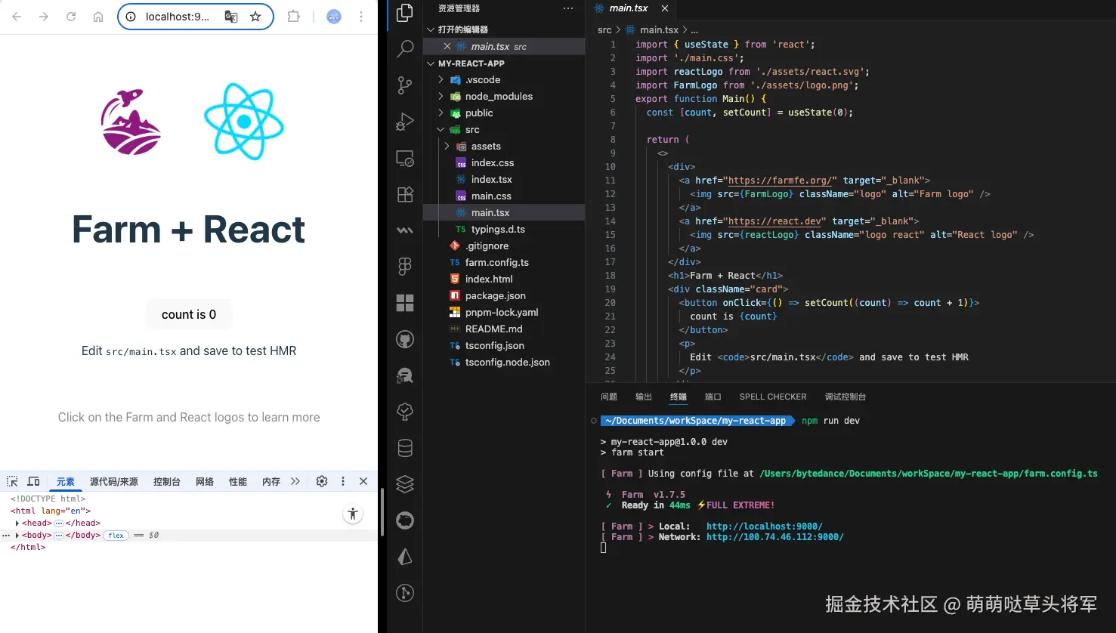Close the DevTools panel
The image size is (1116, 633).
tap(363, 481)
